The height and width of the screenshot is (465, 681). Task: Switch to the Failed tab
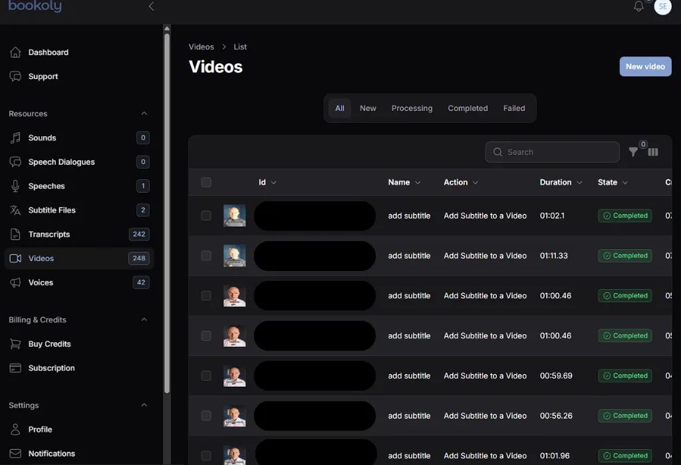click(x=514, y=108)
